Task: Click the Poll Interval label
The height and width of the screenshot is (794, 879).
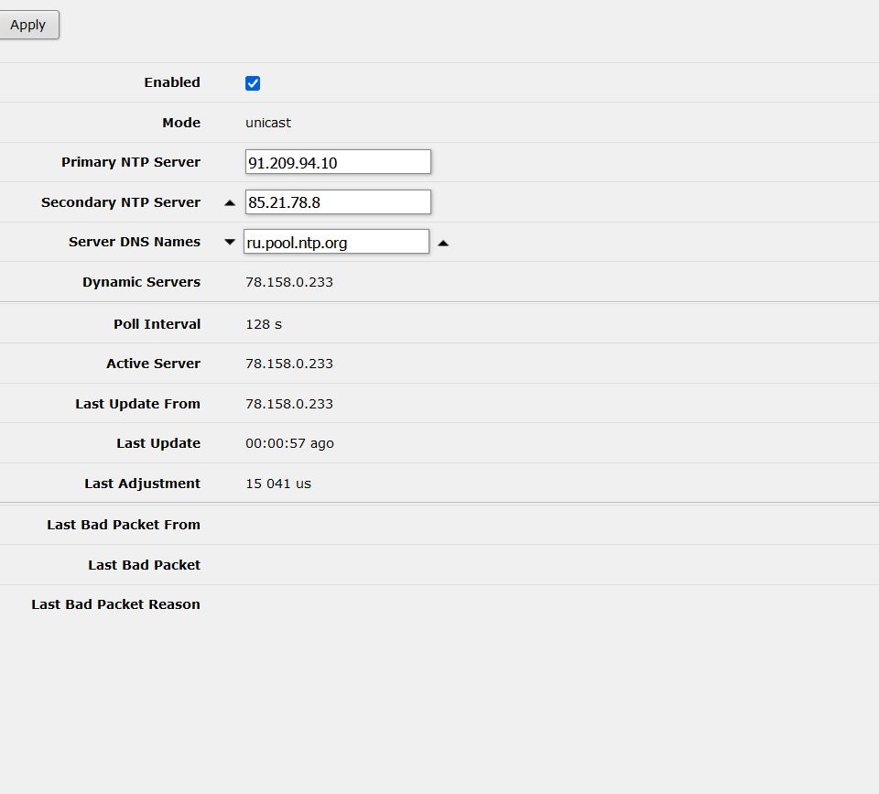Action: [x=157, y=324]
